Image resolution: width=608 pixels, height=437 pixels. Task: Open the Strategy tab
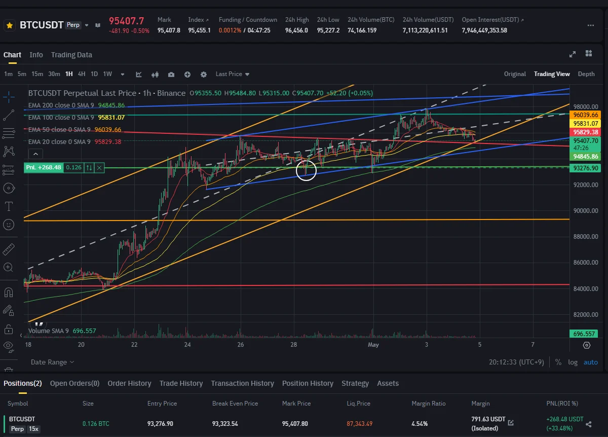355,383
